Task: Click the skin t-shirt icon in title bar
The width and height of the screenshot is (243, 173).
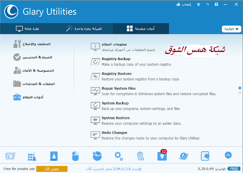Action: (199, 5)
